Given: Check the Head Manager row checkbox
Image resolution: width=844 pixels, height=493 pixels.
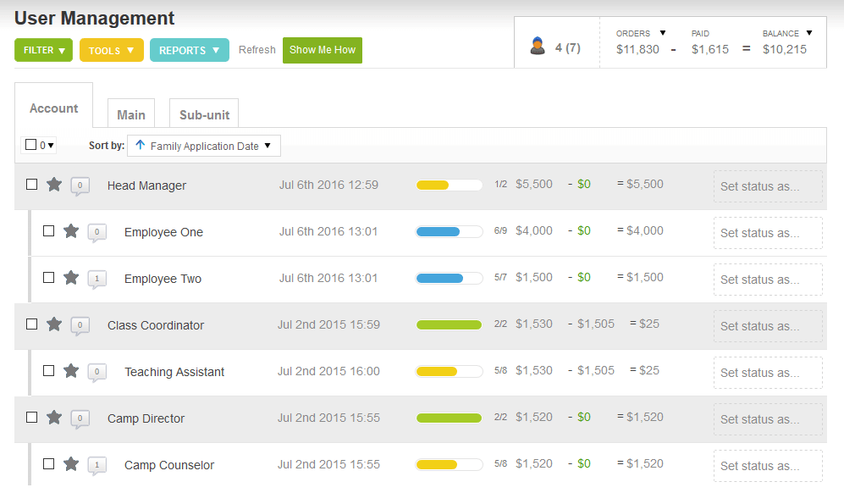Looking at the screenshot, I should click(x=31, y=185).
